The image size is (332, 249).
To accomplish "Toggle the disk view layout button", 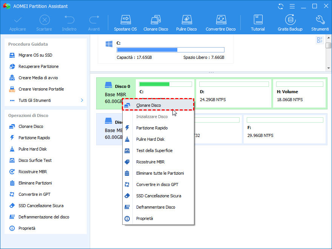I will tap(320, 40).
